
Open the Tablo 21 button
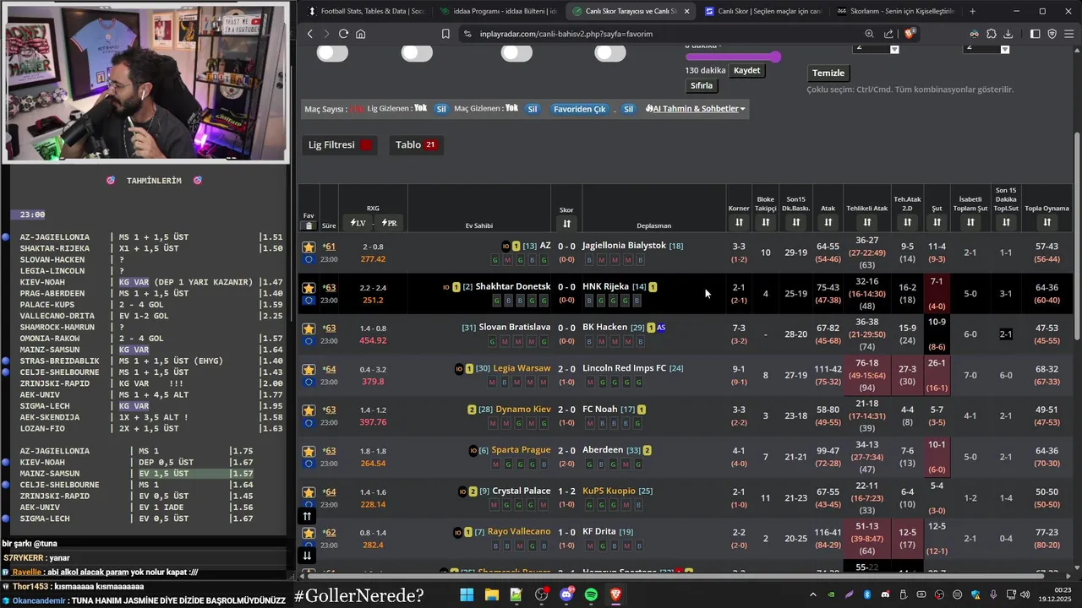pyautogui.click(x=415, y=144)
